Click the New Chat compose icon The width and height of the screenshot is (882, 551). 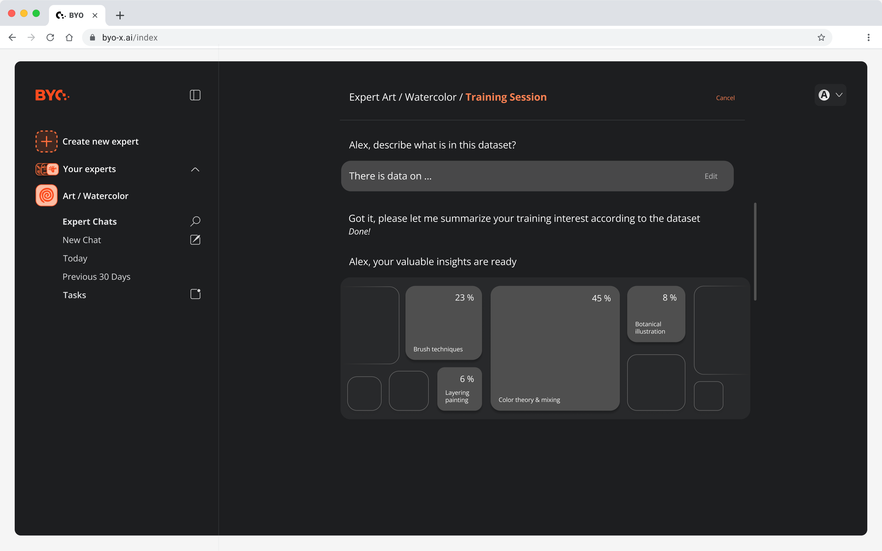195,240
